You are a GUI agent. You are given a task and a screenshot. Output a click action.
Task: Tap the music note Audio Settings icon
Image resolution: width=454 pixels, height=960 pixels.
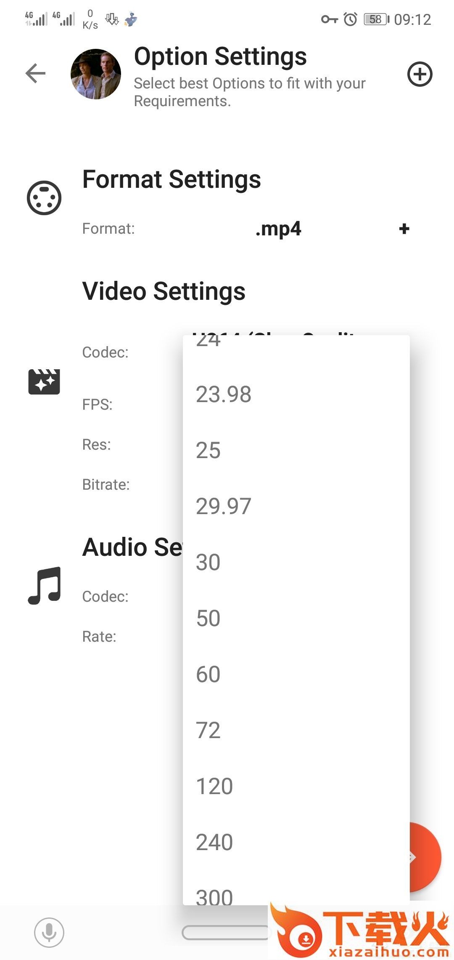pyautogui.click(x=45, y=586)
